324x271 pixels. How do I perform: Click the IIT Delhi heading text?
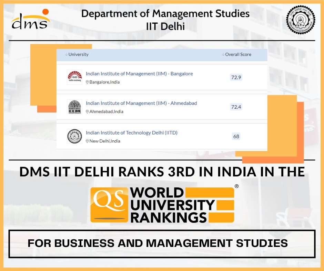pos(165,26)
